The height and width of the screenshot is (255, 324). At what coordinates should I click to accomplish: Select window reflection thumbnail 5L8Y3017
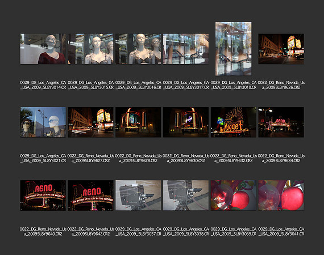pos(186,49)
